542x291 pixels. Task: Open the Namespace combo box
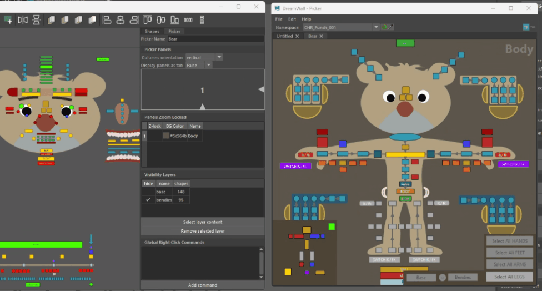(x=341, y=27)
